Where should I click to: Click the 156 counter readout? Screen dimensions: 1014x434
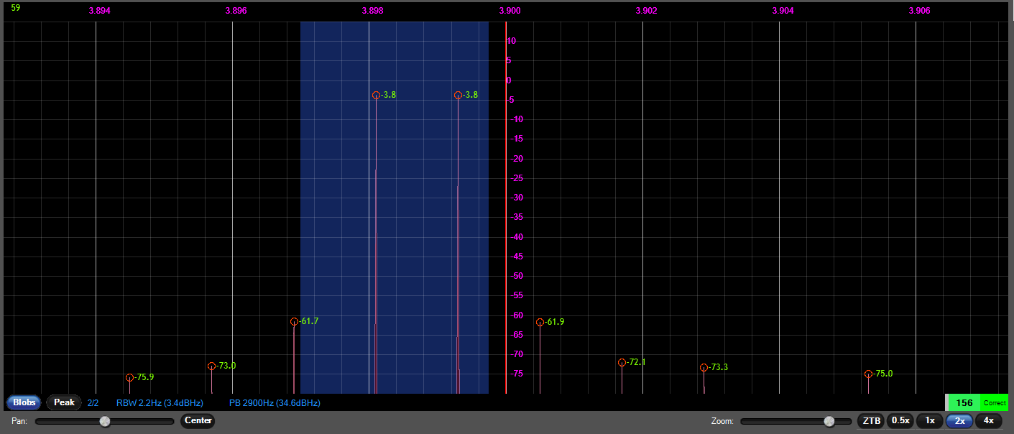tap(963, 402)
